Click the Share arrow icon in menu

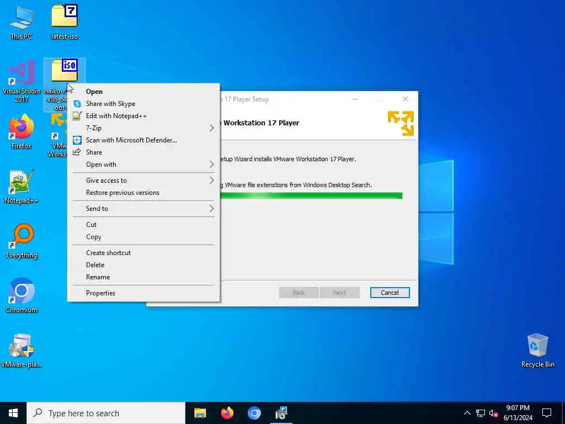pos(77,152)
